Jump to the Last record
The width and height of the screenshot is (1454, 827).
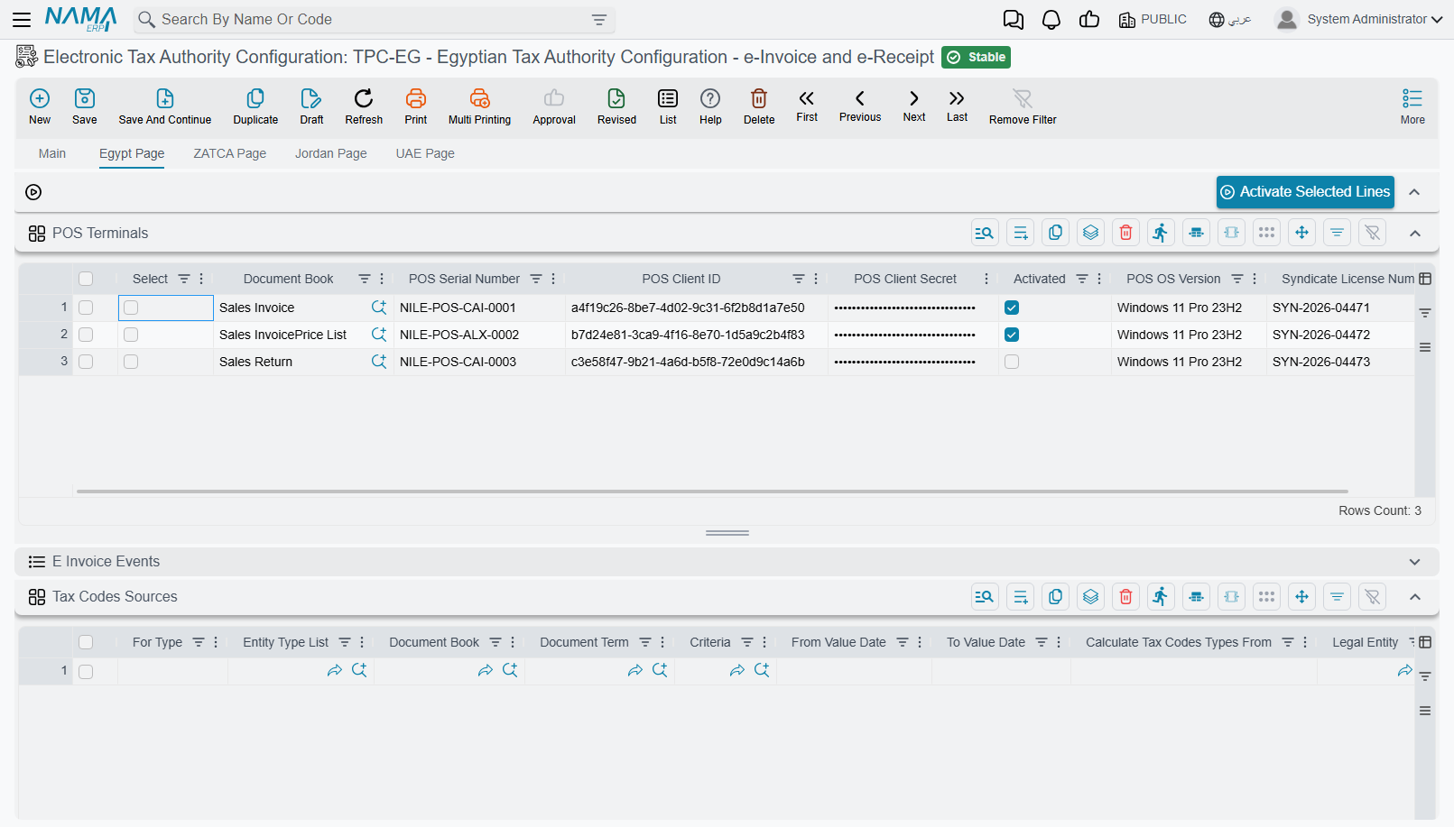tap(957, 106)
